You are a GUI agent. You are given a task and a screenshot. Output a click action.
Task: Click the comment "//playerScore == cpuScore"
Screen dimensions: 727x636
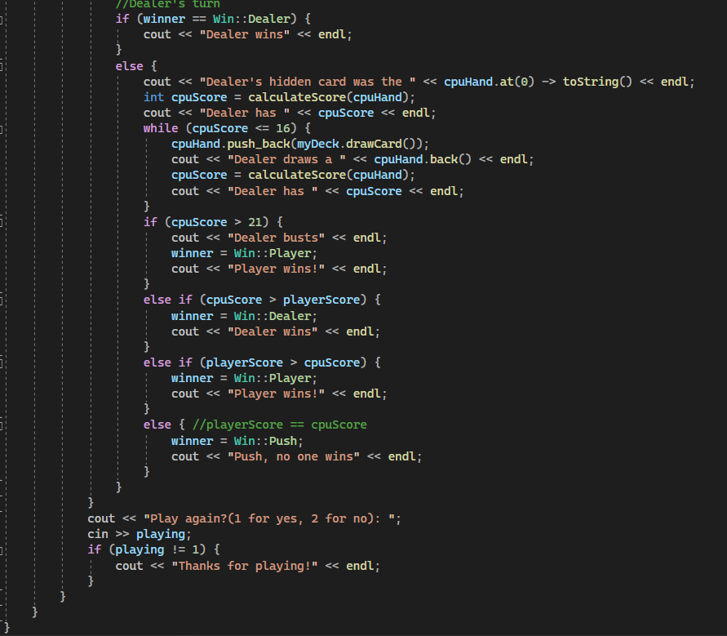point(280,425)
